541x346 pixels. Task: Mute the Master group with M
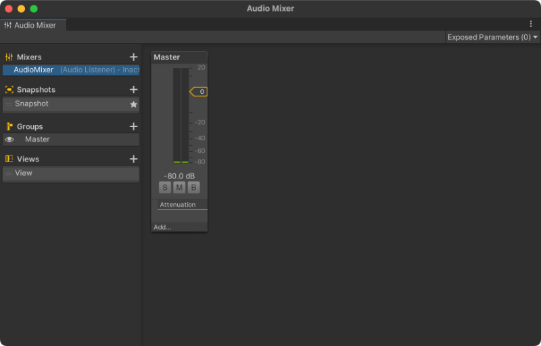[x=179, y=187]
